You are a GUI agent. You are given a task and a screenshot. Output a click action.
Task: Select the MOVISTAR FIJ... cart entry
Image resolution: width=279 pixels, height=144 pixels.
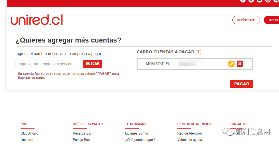pos(195,64)
